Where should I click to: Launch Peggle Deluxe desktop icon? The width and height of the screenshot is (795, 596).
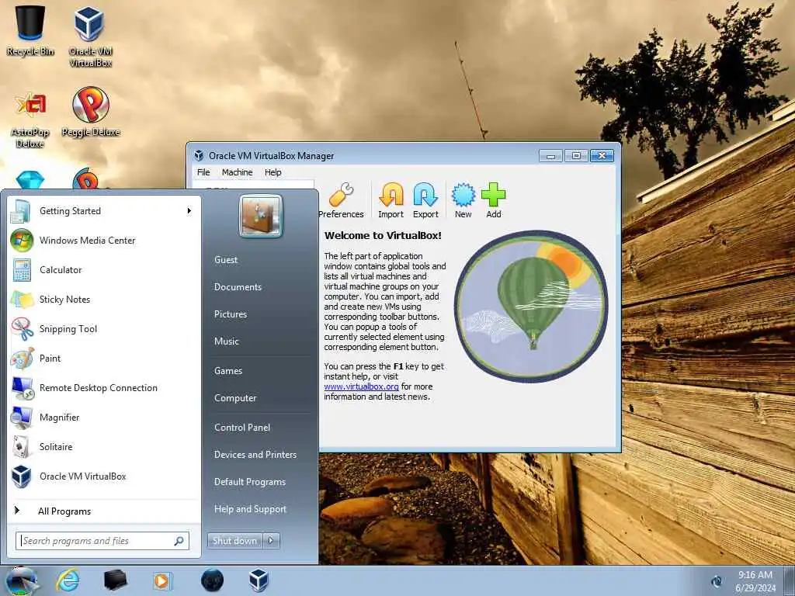click(x=90, y=113)
